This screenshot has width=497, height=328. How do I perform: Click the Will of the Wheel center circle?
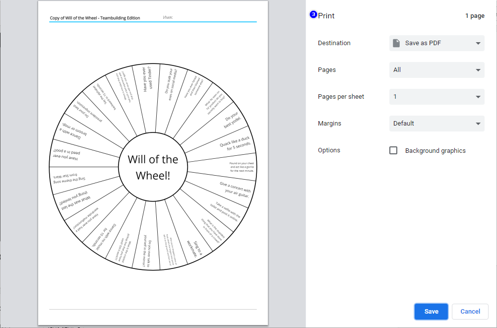[153, 166]
